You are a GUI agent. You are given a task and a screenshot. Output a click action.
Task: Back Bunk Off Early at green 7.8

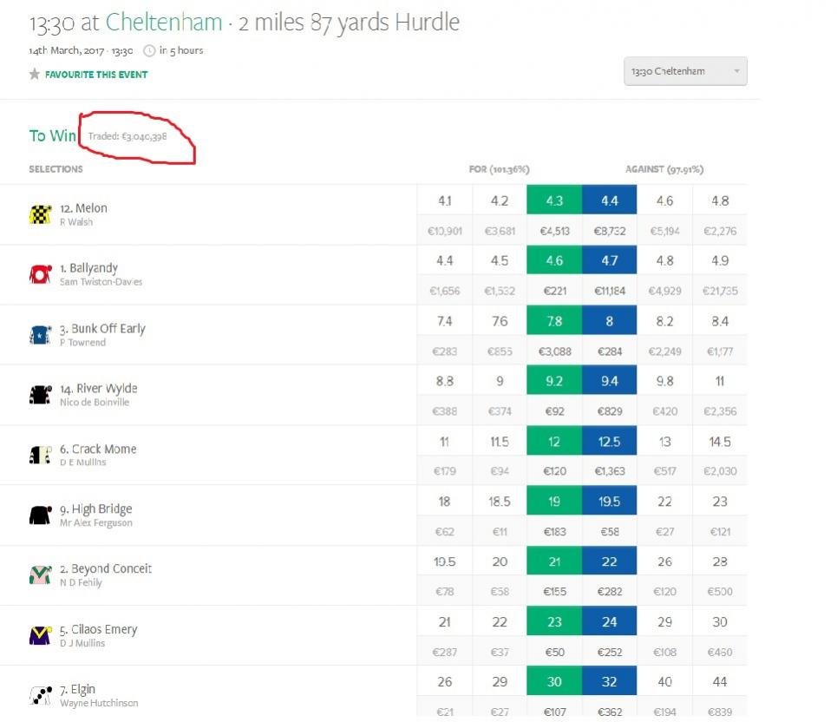point(554,320)
